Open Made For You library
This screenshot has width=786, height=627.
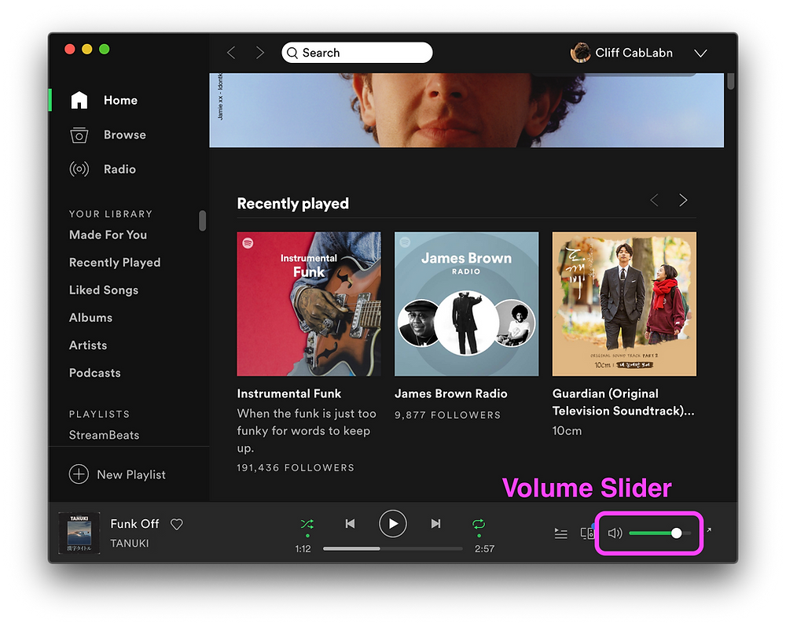pos(108,234)
